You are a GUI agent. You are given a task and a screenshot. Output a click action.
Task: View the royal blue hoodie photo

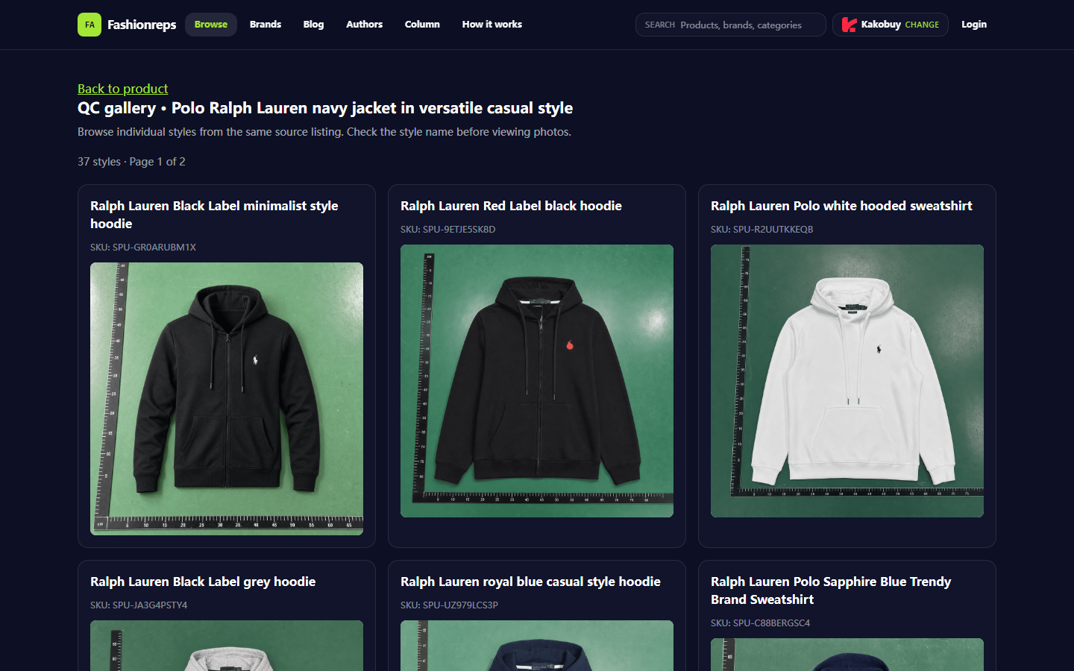pos(537,646)
